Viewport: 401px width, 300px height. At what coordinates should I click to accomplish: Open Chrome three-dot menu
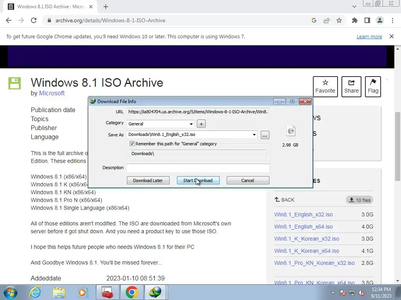coord(392,20)
